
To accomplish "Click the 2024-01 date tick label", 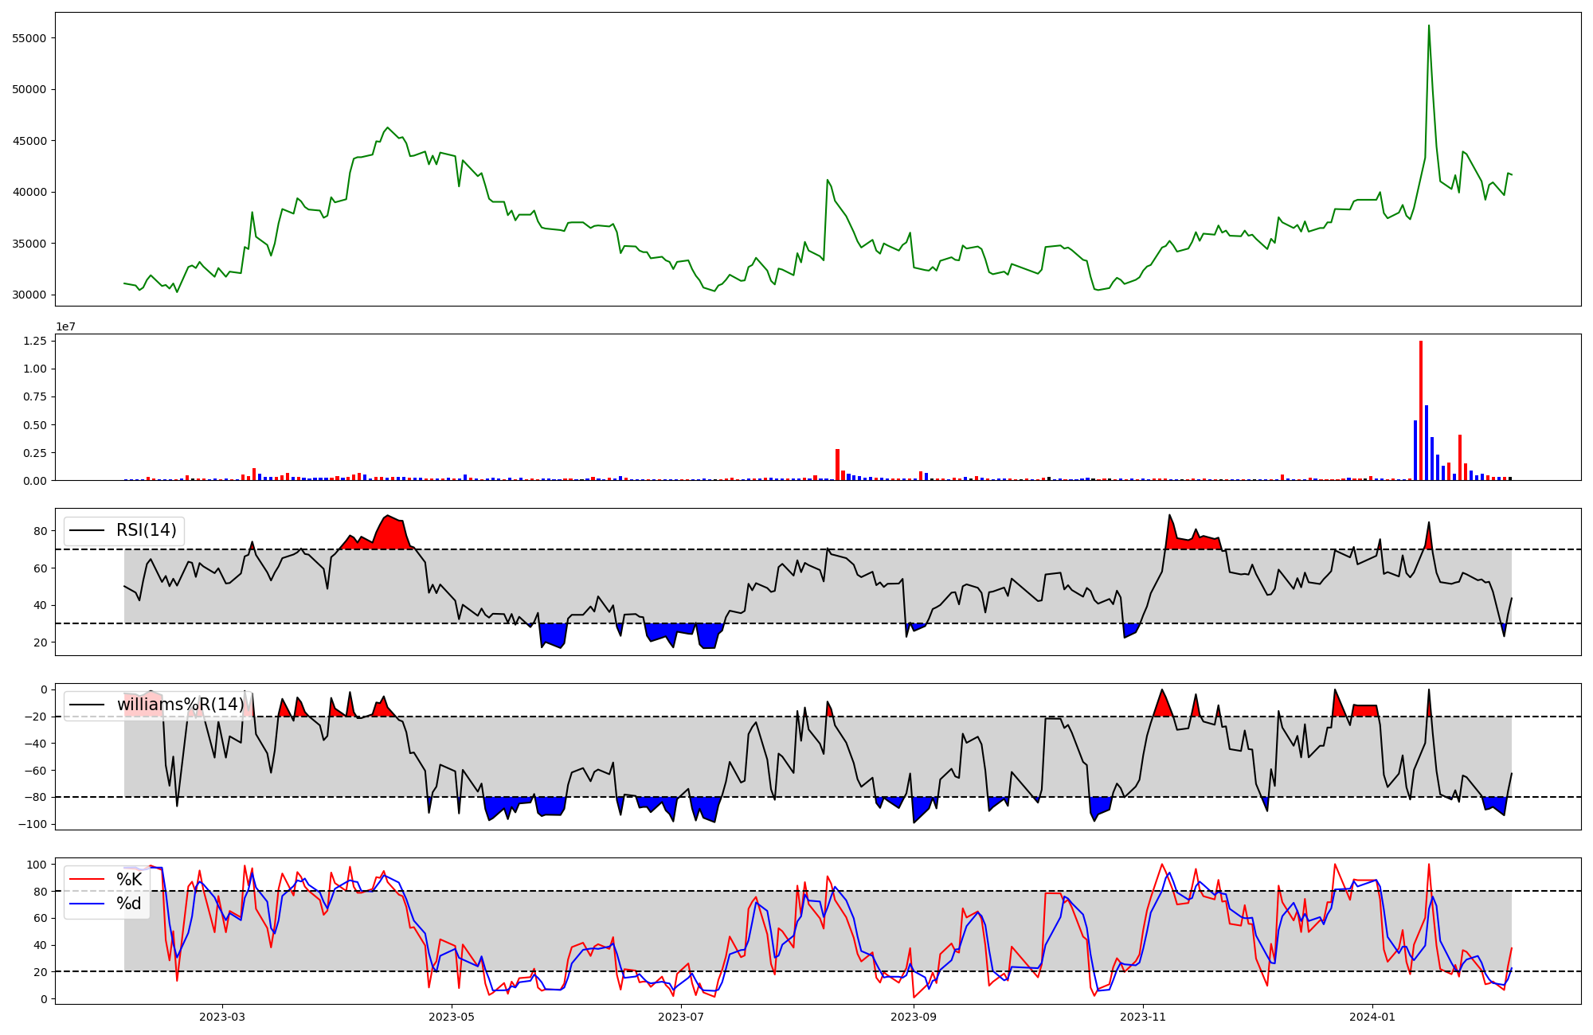I will tap(1372, 1017).
